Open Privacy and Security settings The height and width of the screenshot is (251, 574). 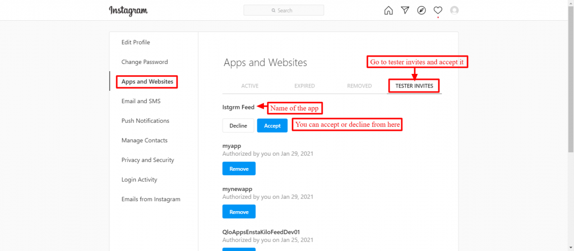[148, 160]
